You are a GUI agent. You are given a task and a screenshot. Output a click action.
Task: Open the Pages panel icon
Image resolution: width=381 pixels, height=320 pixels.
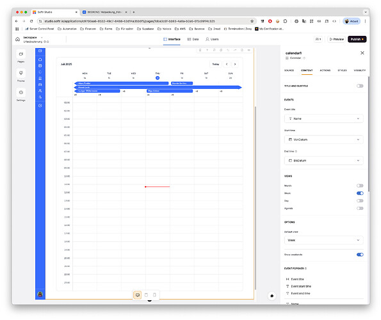click(21, 54)
